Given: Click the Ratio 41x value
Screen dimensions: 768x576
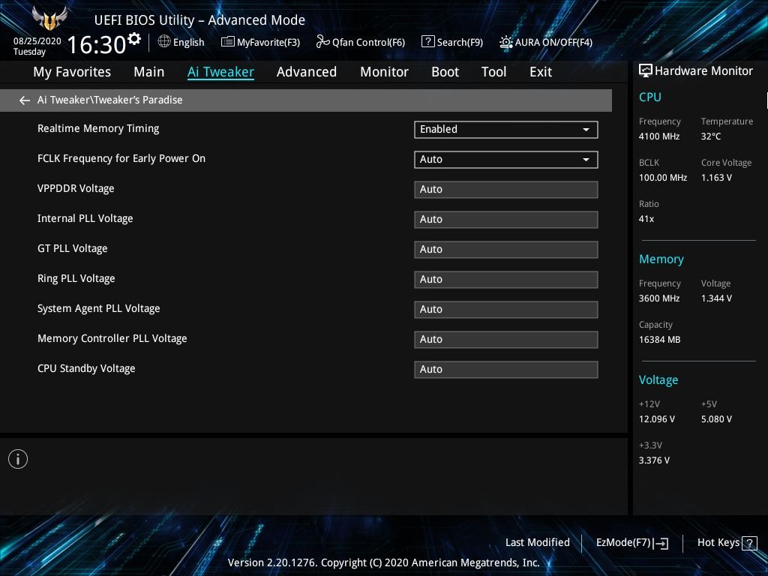Looking at the screenshot, I should pos(646,219).
